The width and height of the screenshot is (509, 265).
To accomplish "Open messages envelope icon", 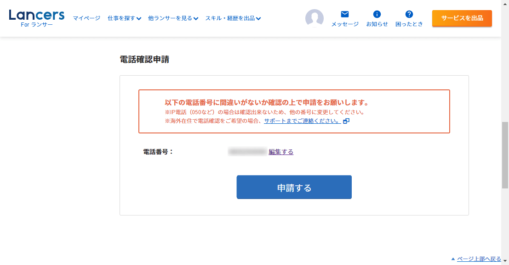I will pos(345,14).
